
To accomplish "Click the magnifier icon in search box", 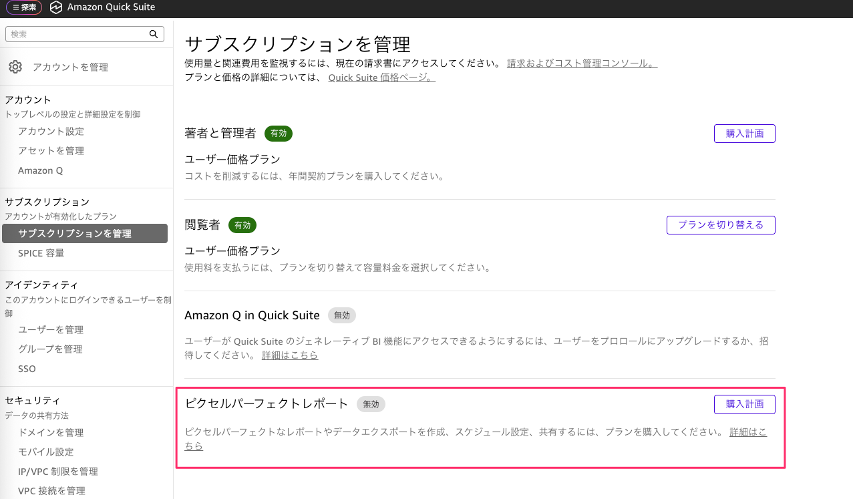I will [x=153, y=34].
